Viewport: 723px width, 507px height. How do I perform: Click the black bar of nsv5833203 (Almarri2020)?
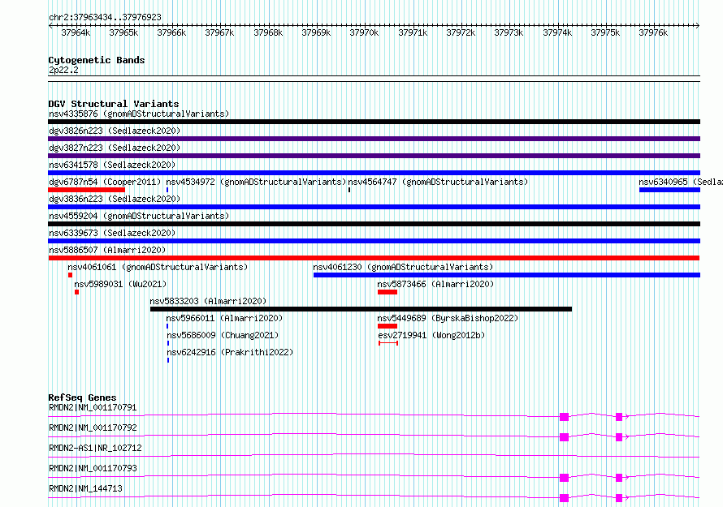361,309
